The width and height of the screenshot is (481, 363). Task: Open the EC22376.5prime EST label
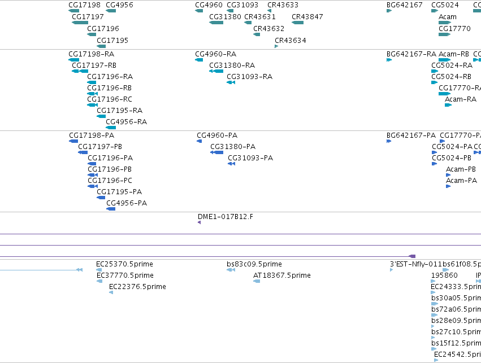138,287
